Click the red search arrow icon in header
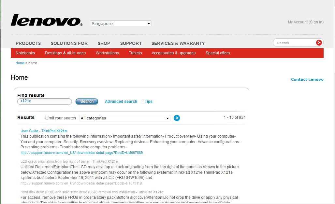The height and width of the screenshot is (204, 335). click(x=319, y=43)
